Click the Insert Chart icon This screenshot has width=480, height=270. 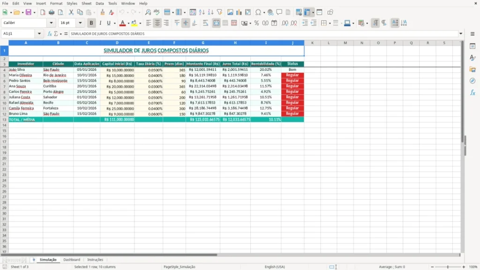239,12
